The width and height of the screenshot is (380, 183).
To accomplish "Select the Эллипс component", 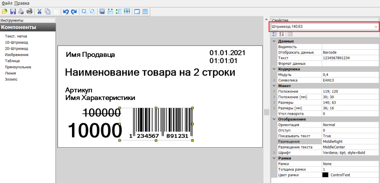I will tap(11, 79).
